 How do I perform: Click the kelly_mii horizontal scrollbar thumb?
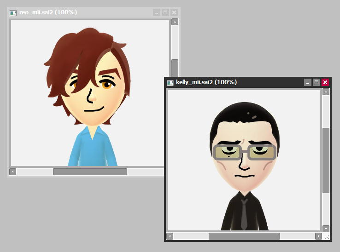point(244,236)
